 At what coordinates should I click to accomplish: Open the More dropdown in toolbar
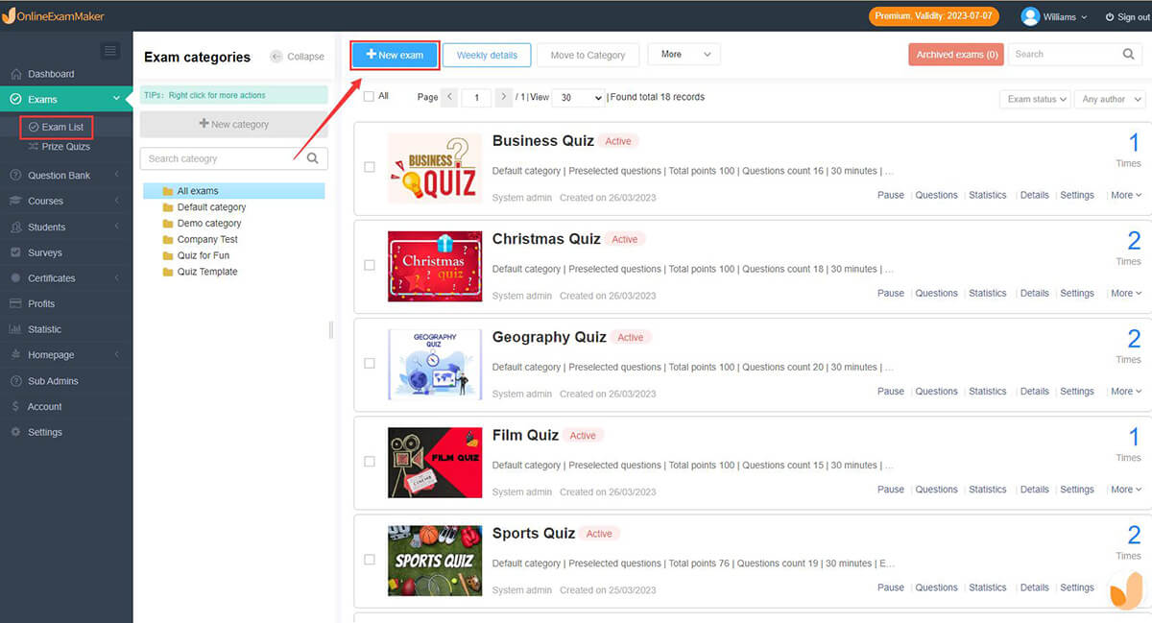pyautogui.click(x=684, y=55)
